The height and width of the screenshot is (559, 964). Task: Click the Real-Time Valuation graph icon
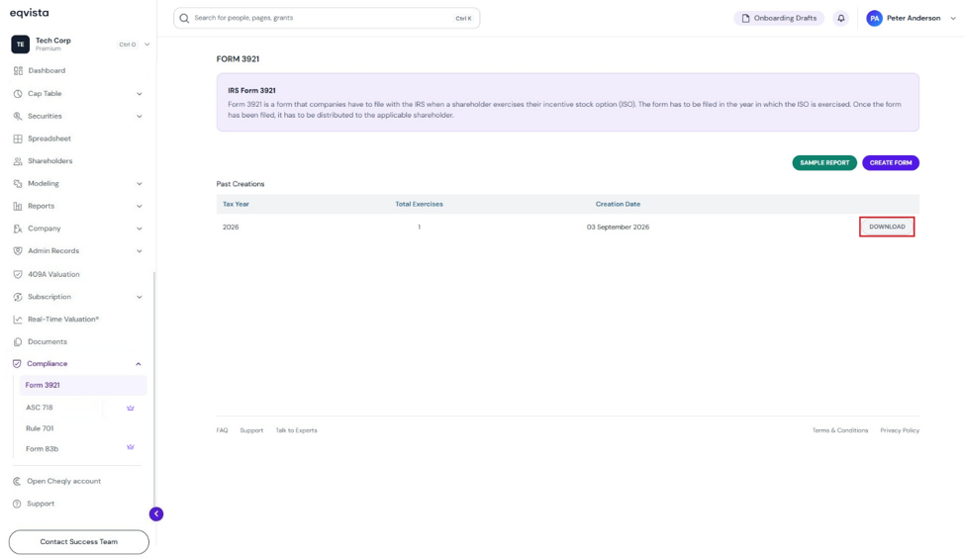18,320
